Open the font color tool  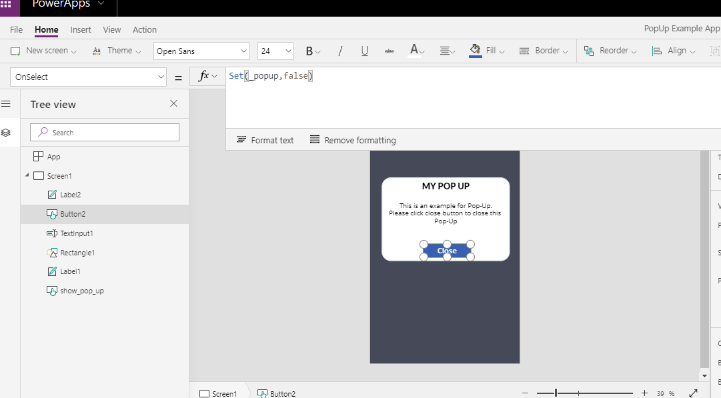[x=415, y=51]
